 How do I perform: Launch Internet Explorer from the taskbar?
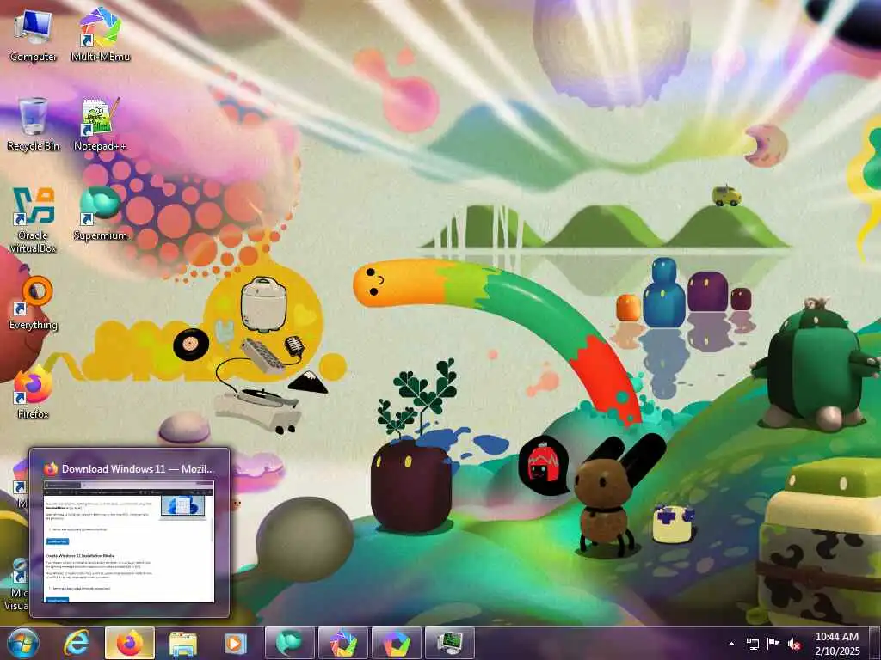tap(77, 643)
